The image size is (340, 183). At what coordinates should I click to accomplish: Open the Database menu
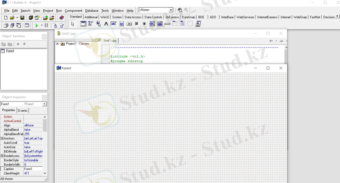tap(92, 11)
